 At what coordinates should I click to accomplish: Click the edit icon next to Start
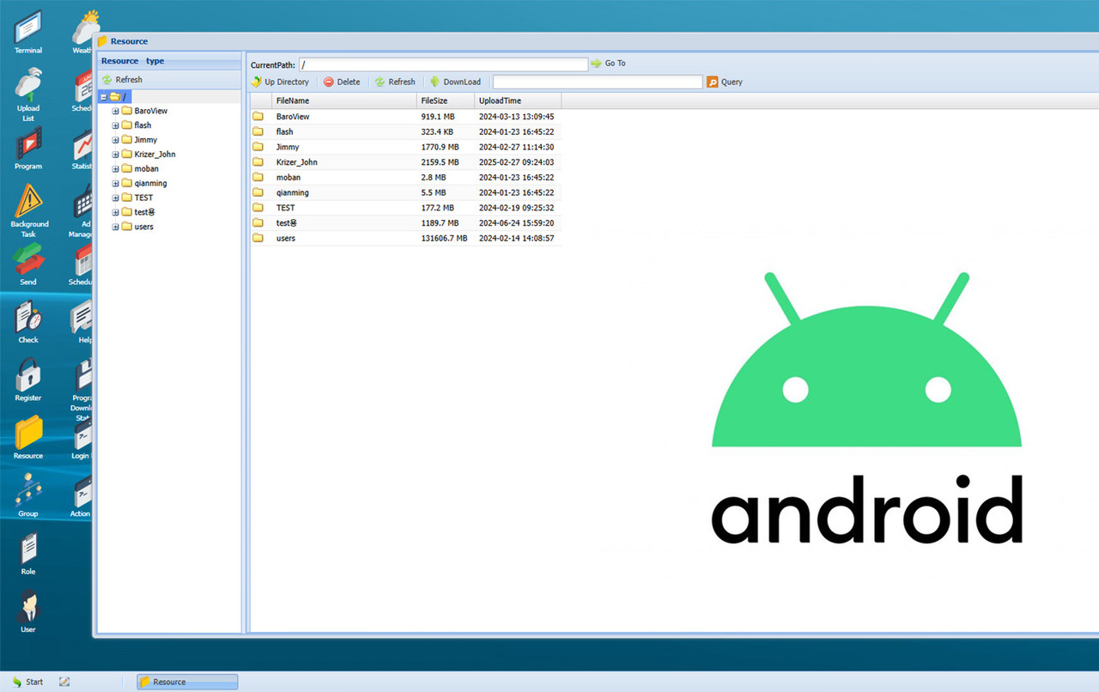pos(64,682)
